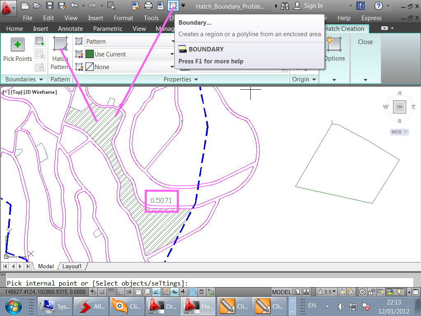Click the Windows Start button

[x=13, y=306]
